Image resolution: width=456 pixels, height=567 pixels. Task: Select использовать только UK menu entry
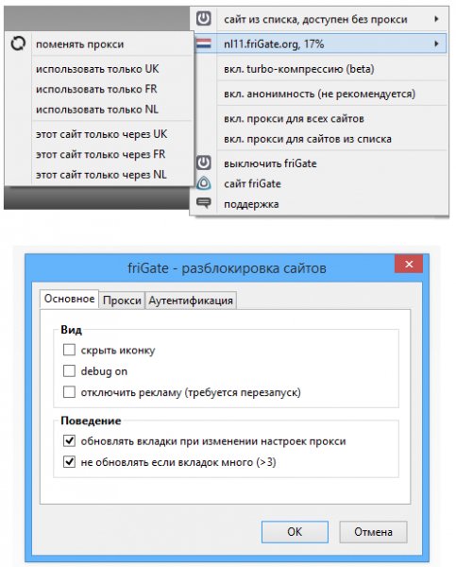97,69
